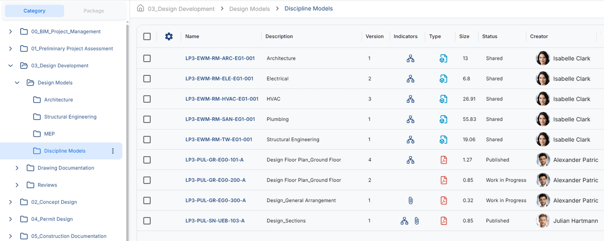This screenshot has width=604, height=241.
Task: Switch to the Package tab
Action: click(x=94, y=11)
